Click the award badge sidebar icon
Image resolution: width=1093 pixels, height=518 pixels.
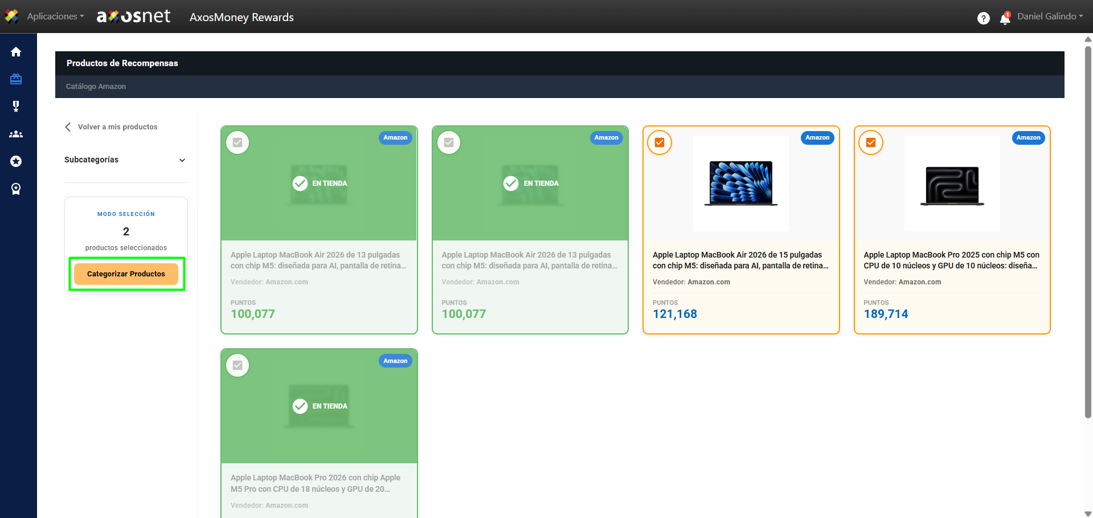coord(16,189)
